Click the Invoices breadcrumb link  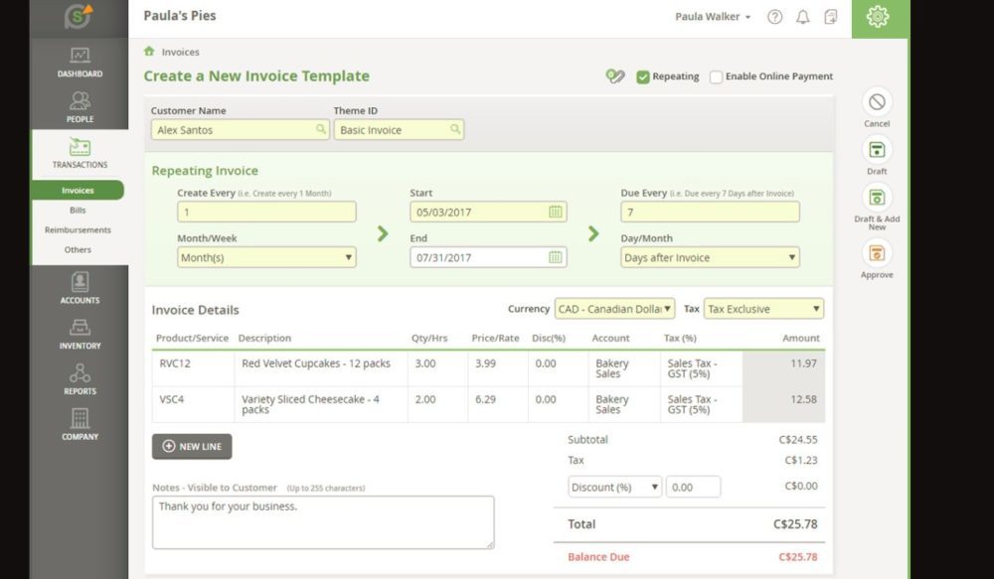(181, 52)
